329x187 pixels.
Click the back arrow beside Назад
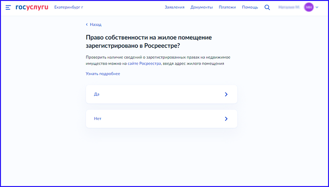(87, 24)
